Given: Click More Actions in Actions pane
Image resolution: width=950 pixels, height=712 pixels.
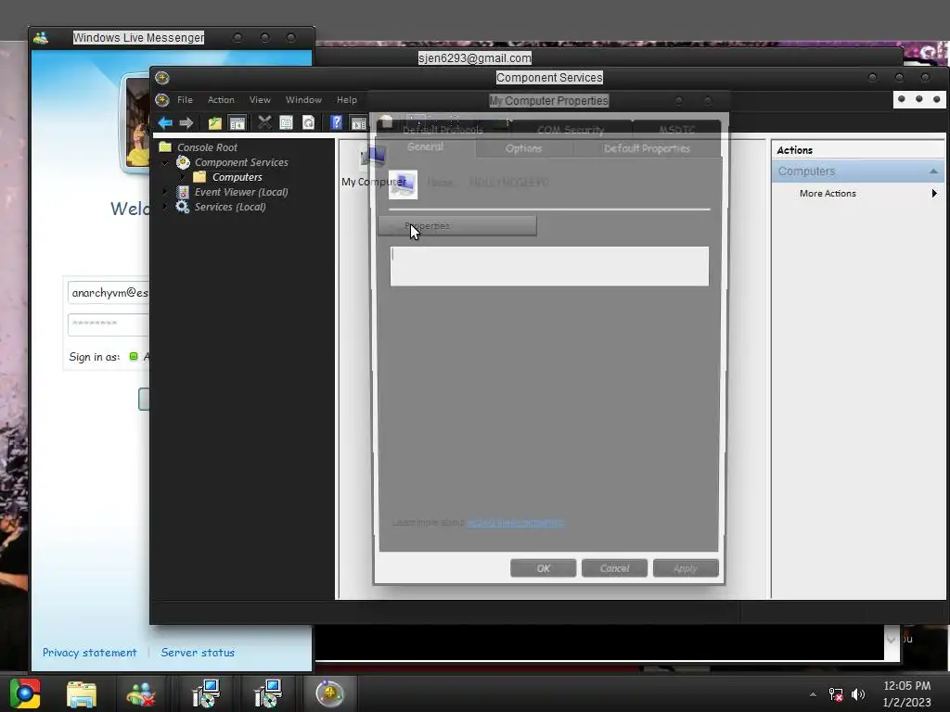Looking at the screenshot, I should click(828, 193).
